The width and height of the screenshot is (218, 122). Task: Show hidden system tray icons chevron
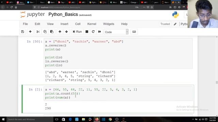pyautogui.click(x=193, y=119)
